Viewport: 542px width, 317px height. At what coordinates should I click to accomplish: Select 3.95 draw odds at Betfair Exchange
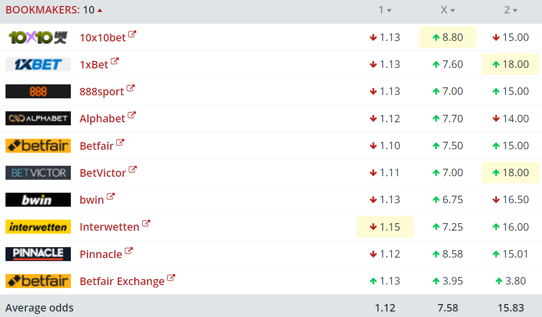(x=448, y=281)
